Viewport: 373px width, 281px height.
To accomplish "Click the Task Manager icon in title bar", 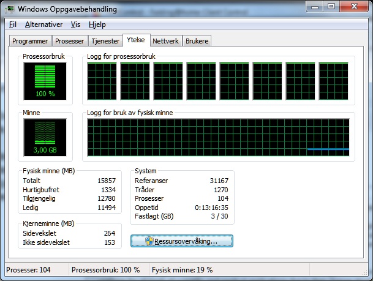I will tap(10, 9).
